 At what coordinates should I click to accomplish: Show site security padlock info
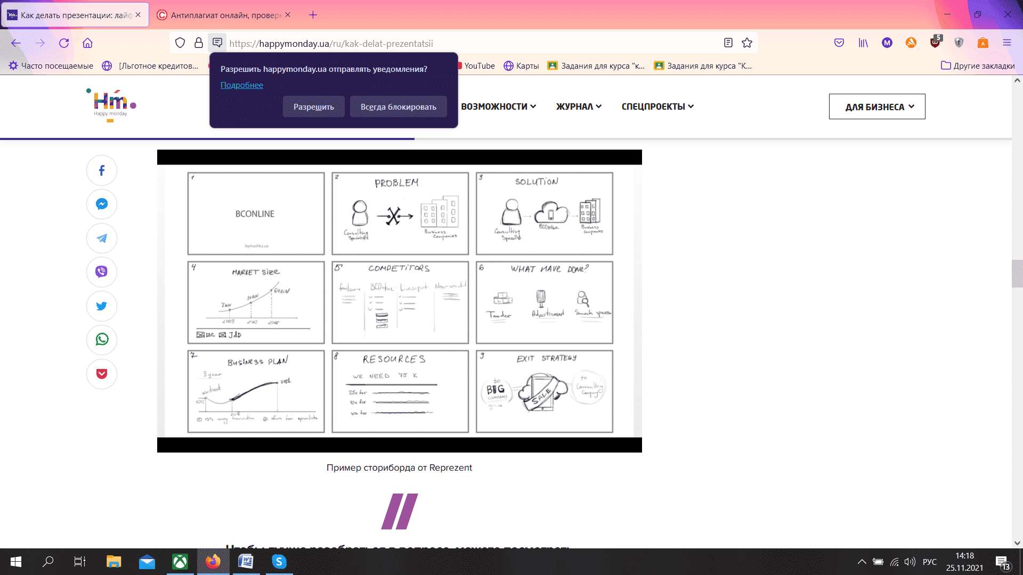tap(199, 43)
